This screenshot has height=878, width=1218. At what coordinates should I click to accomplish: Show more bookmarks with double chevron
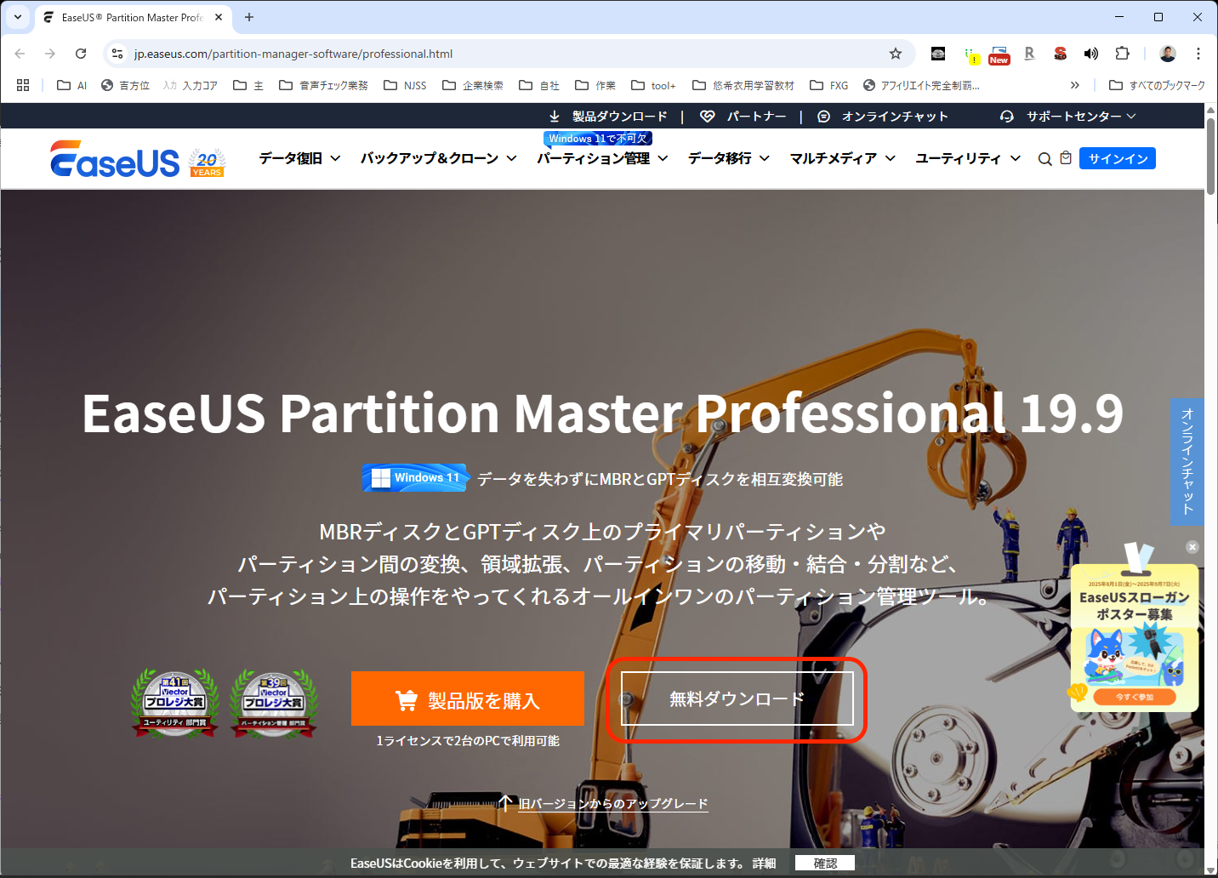1075,85
